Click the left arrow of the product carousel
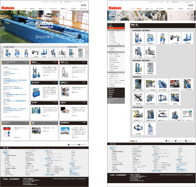Screen dimensions: 196x187 2,52
